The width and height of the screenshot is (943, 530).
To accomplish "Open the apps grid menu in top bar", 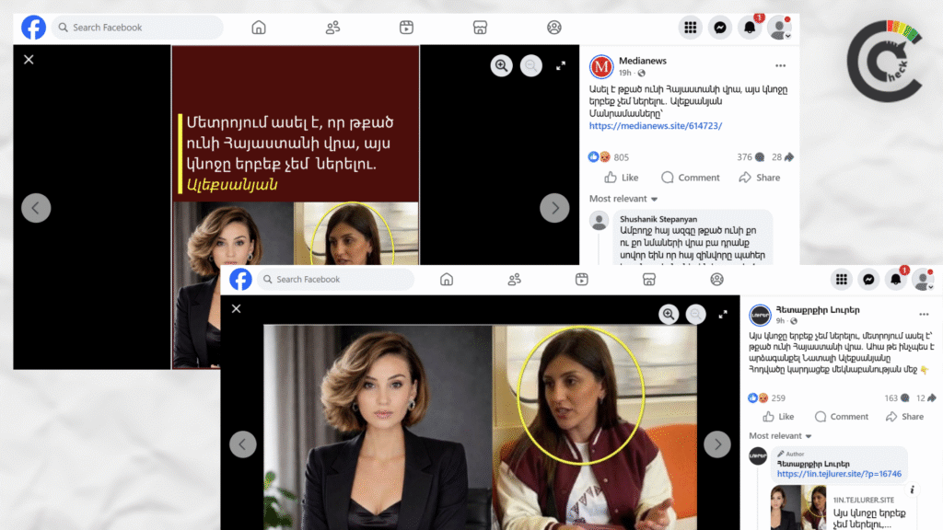I will click(691, 28).
